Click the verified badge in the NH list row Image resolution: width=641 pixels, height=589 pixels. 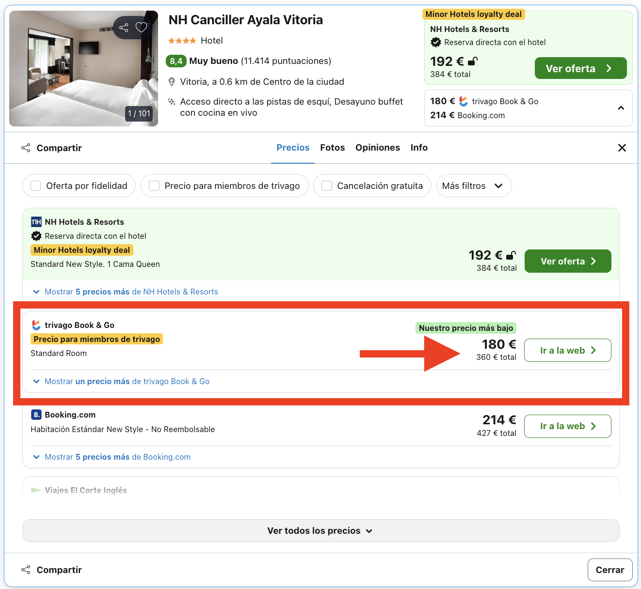point(36,236)
